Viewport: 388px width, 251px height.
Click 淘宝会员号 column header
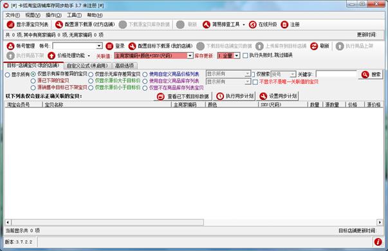click(23, 105)
